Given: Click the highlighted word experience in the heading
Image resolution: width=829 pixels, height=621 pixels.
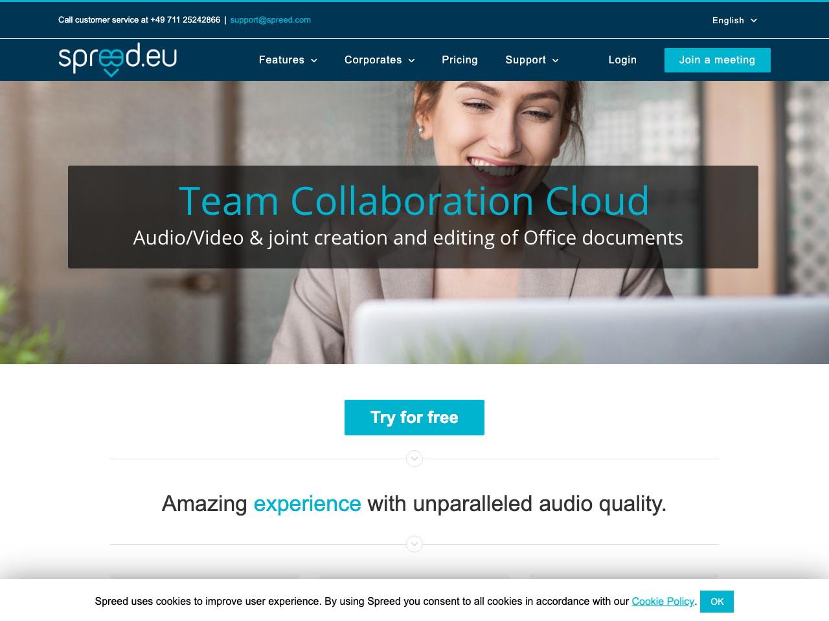Looking at the screenshot, I should point(307,504).
